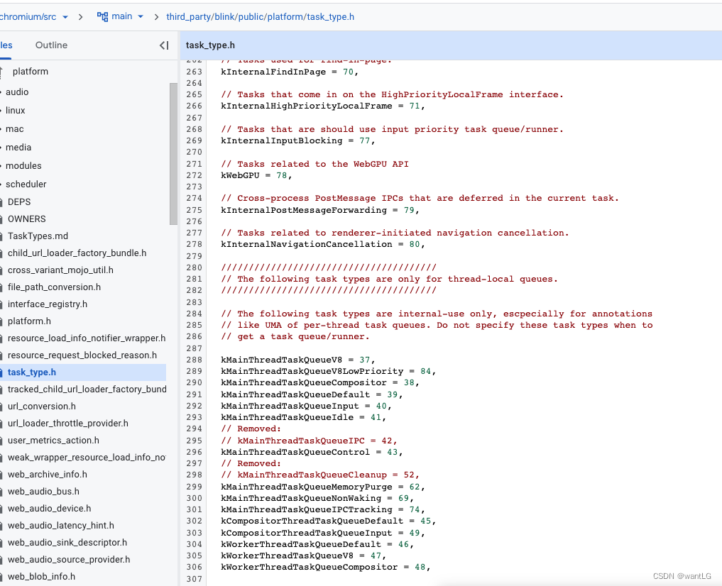Click kMainThreadTaskQueueCompositor identifier
This screenshot has height=586, width=722.
(303, 382)
